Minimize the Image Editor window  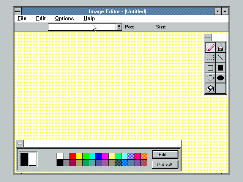point(218,11)
